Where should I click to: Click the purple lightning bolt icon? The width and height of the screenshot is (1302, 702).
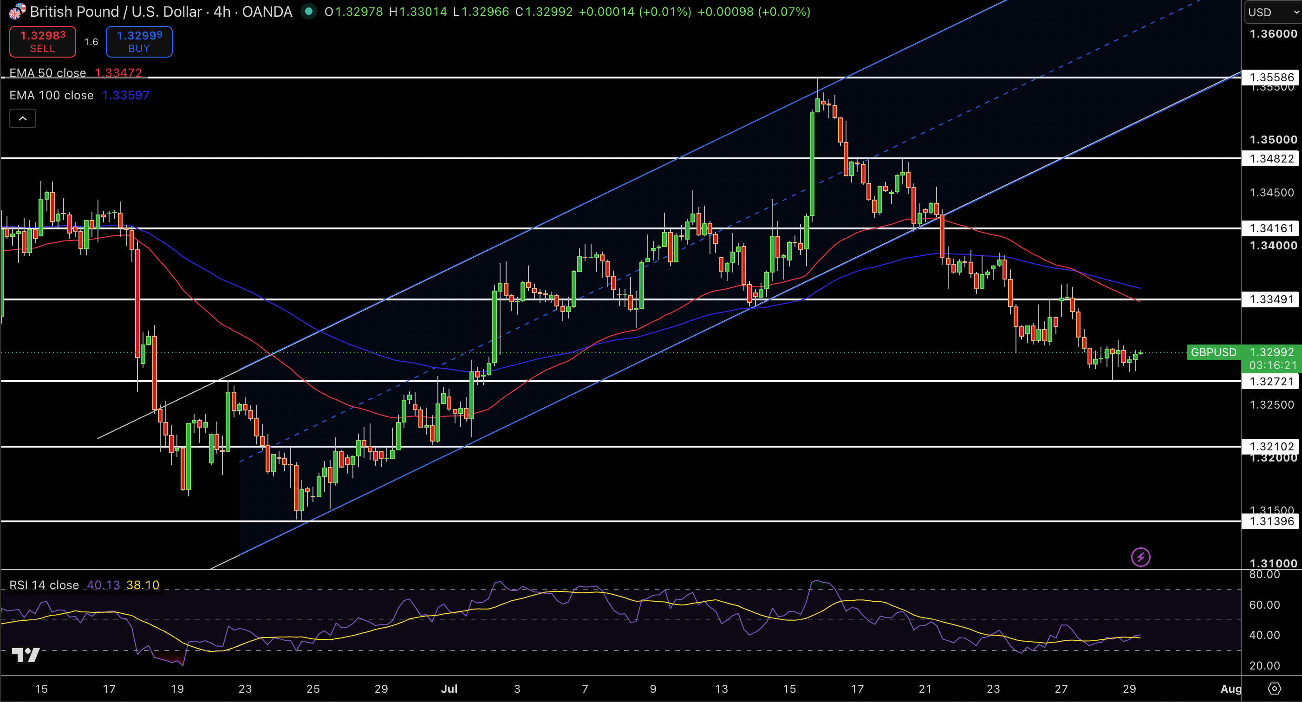tap(1140, 557)
